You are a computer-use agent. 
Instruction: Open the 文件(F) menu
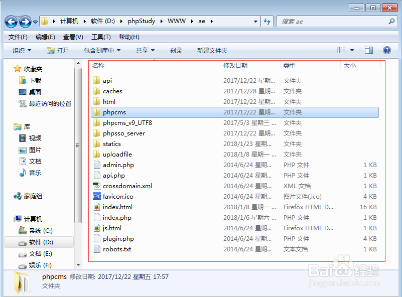[18, 37]
